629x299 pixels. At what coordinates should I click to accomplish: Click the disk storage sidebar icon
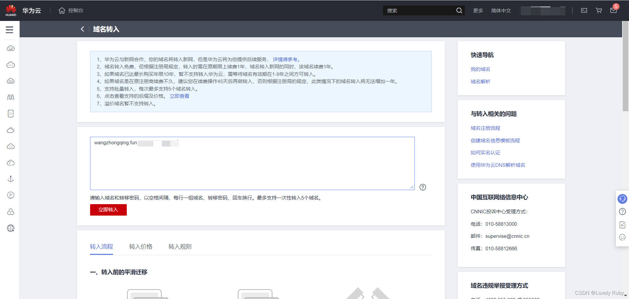click(11, 114)
